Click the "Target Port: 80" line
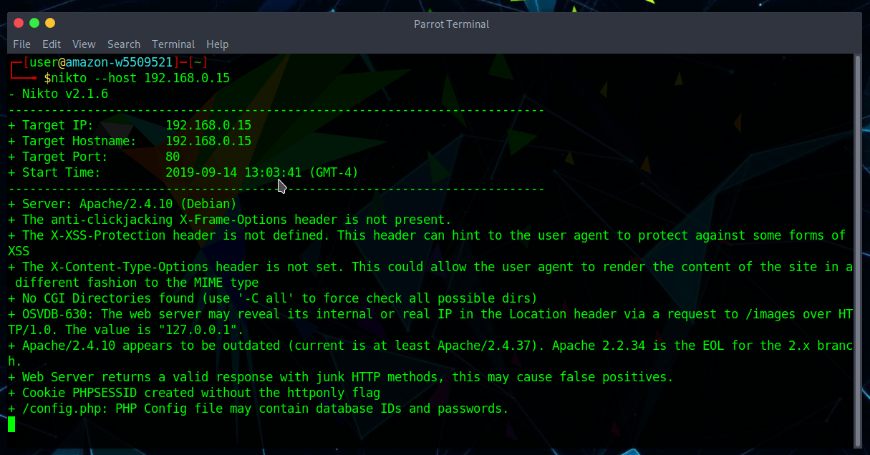 [94, 157]
